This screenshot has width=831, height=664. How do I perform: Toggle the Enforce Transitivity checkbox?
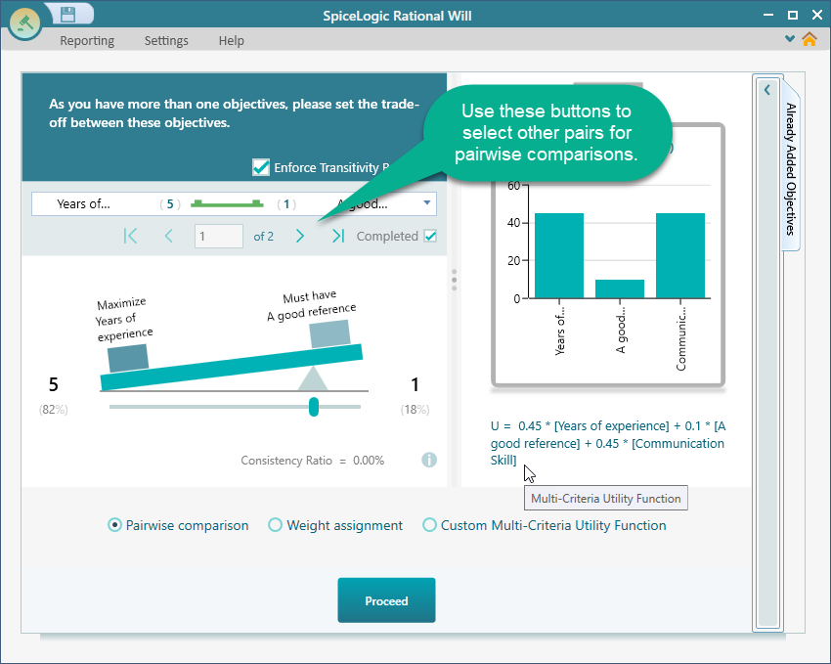261,167
